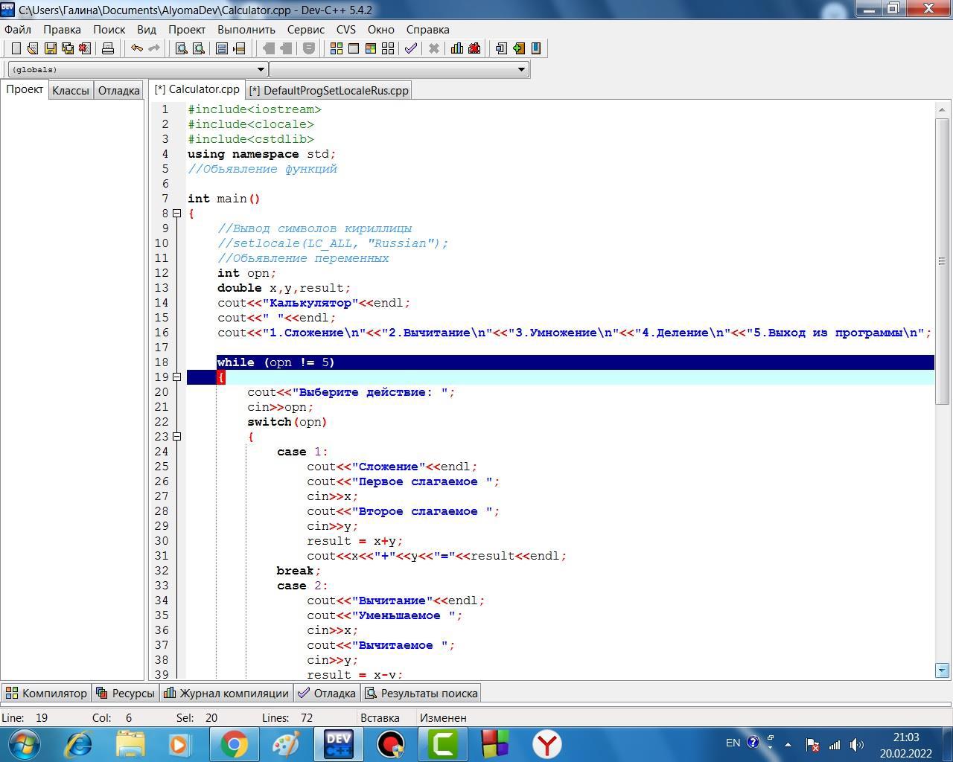Undo the last edit via the toolbar arrow
Screen dimensions: 953x762
(137, 48)
